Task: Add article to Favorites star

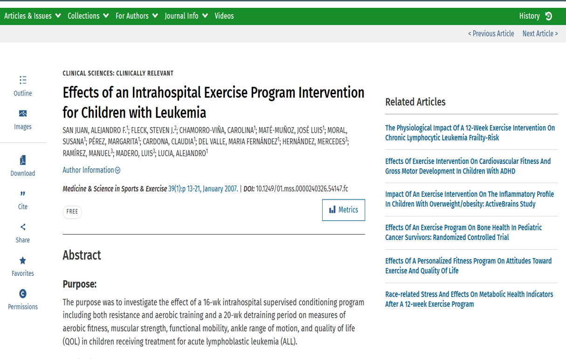Action: pos(23,261)
